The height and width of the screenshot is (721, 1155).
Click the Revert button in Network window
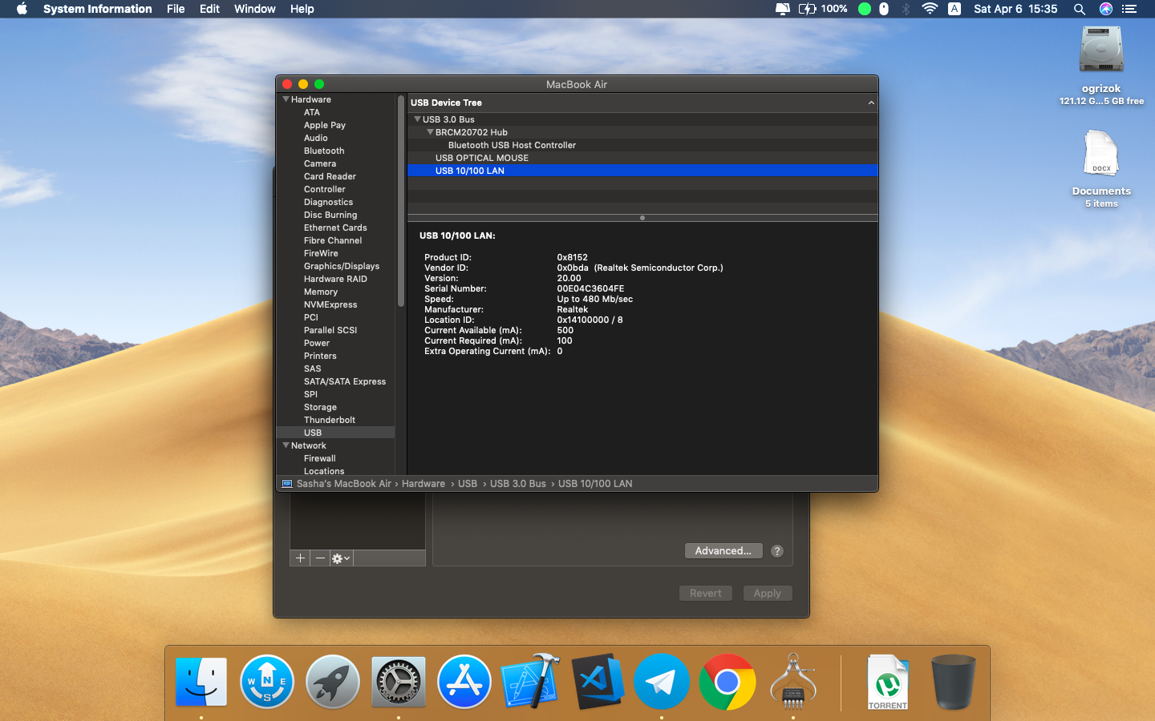coord(706,594)
